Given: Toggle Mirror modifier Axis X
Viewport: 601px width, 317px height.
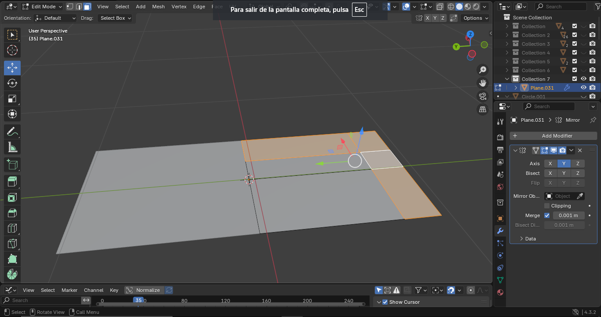Looking at the screenshot, I should coord(550,164).
